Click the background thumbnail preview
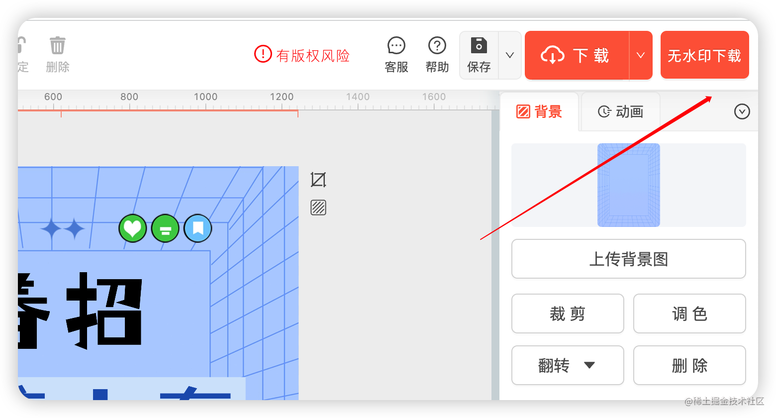This screenshot has width=776, height=418. [629, 185]
